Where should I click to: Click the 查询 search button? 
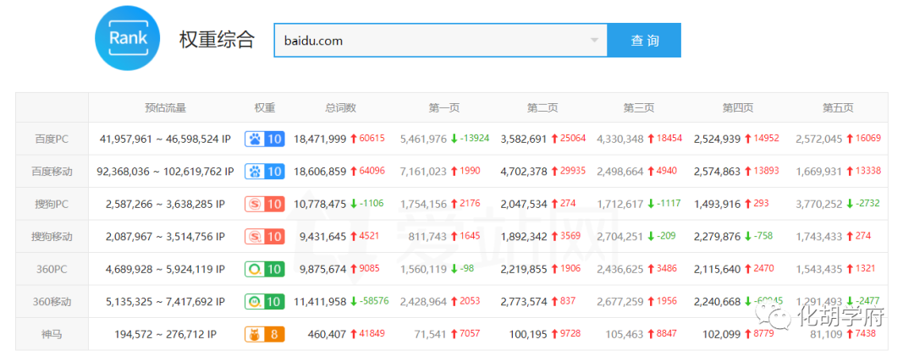point(644,41)
